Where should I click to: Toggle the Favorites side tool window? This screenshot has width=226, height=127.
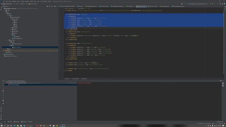[1, 117]
